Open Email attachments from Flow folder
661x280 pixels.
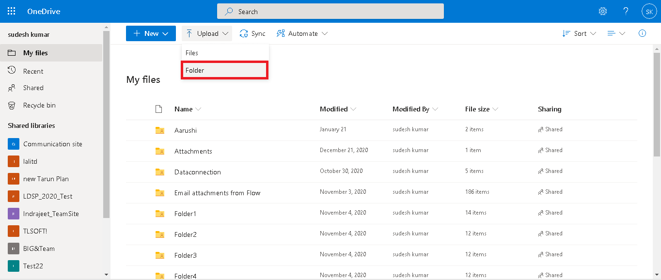pos(218,193)
